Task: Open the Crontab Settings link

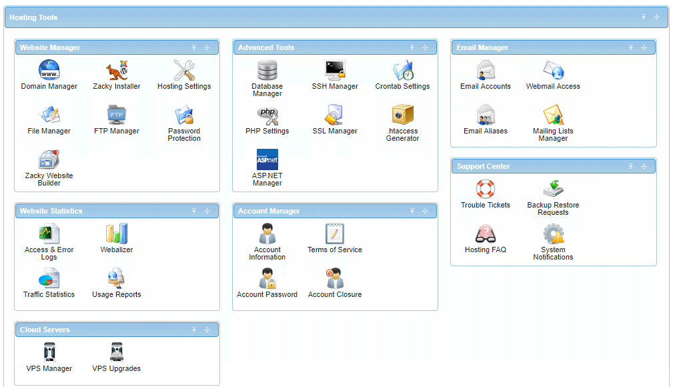Action: click(x=402, y=86)
